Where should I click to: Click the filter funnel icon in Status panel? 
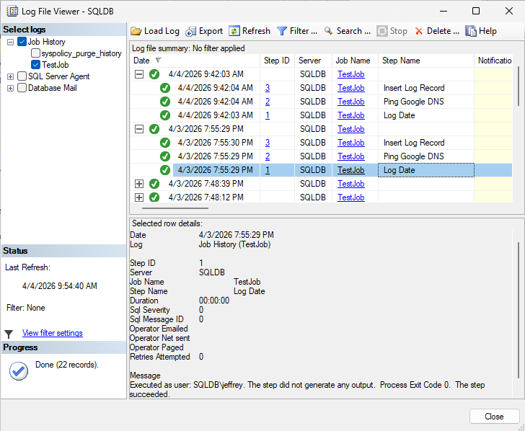pyautogui.click(x=9, y=334)
